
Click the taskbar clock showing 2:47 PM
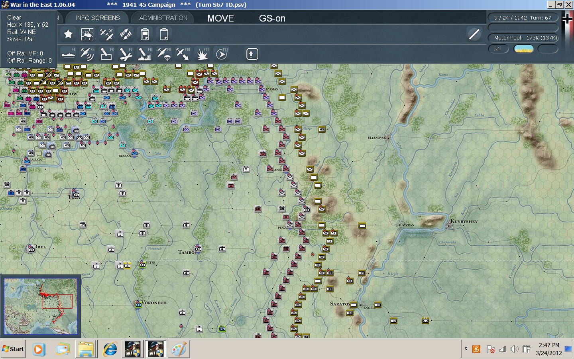click(549, 349)
